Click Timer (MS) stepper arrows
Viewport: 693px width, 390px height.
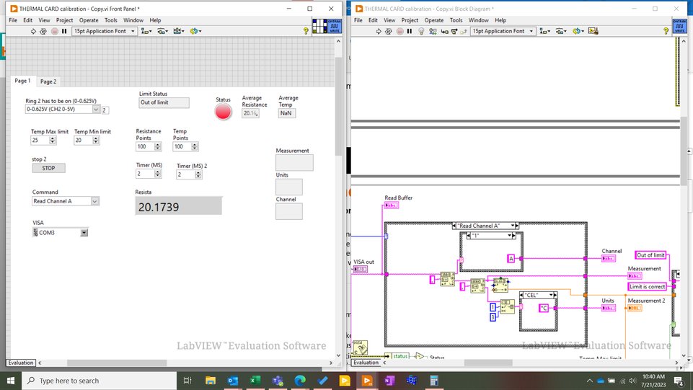(158, 174)
